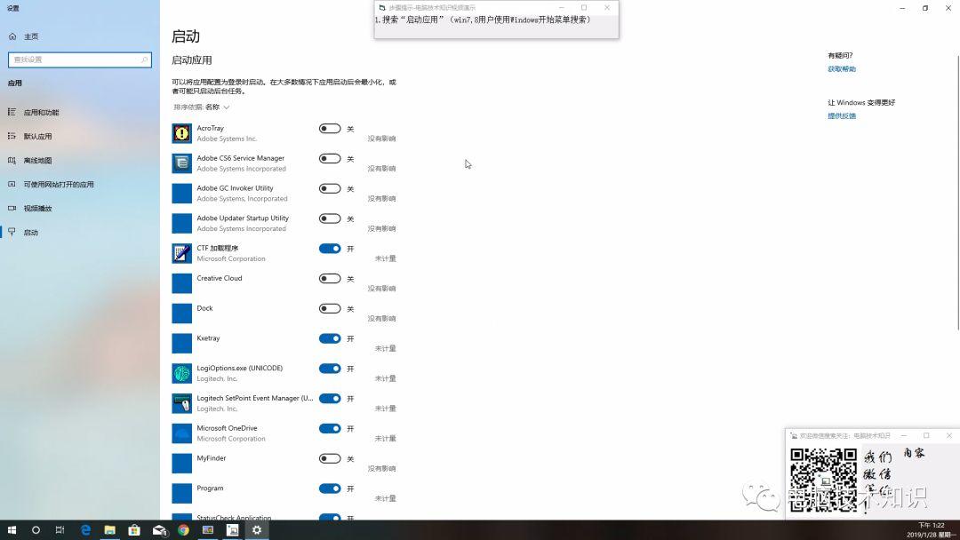Click the home icon beside 主页
Image resolution: width=960 pixels, height=540 pixels.
coord(12,36)
